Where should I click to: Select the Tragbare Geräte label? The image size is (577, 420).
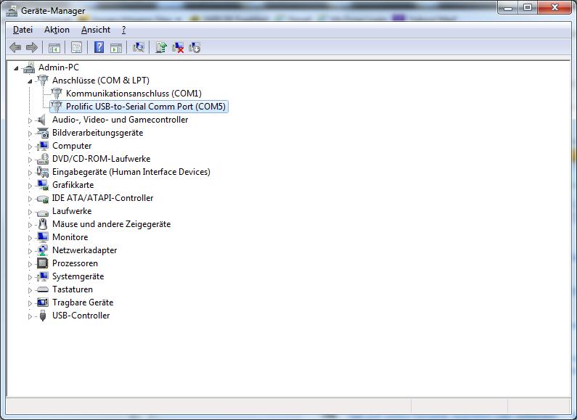[x=83, y=302]
